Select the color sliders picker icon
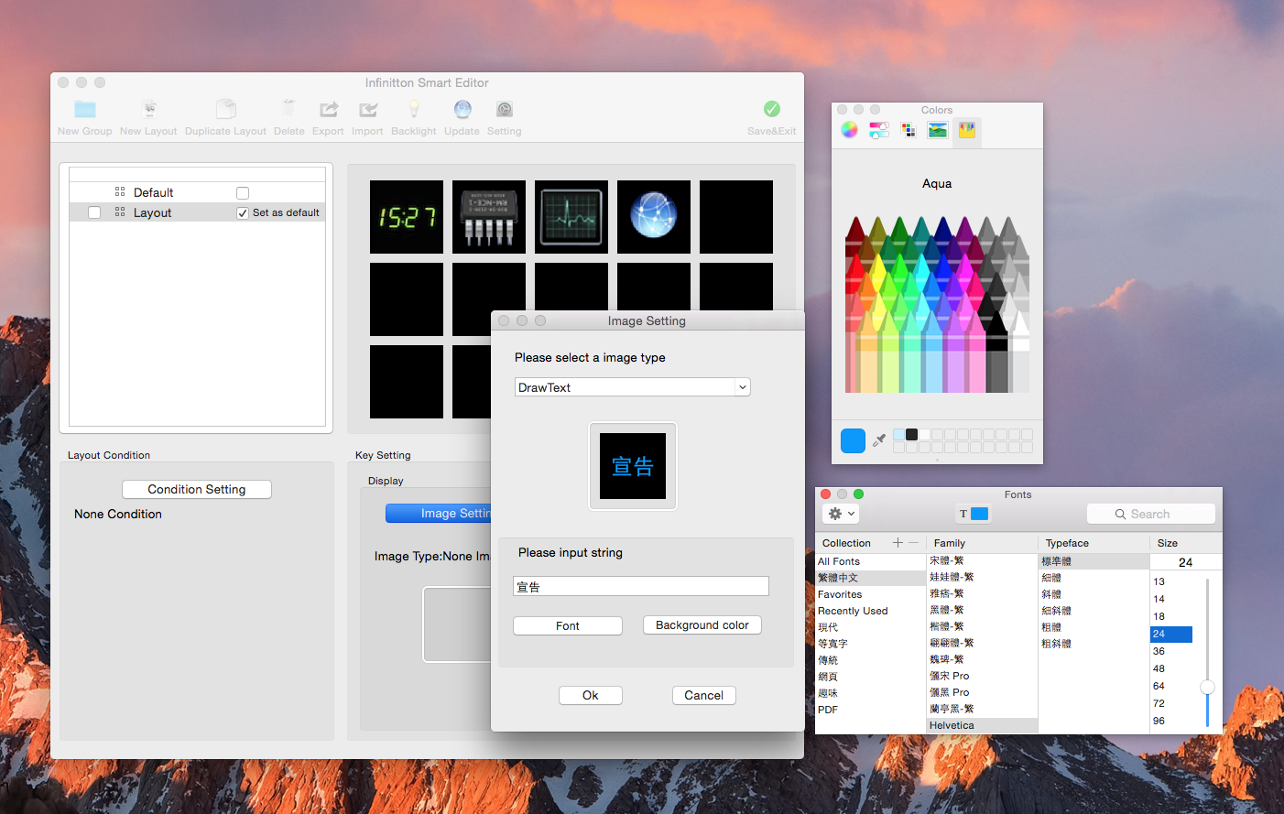 878,130
